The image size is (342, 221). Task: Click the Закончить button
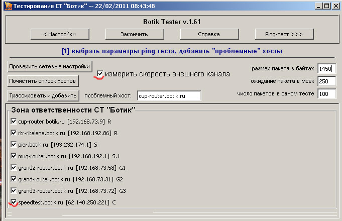[135, 34]
